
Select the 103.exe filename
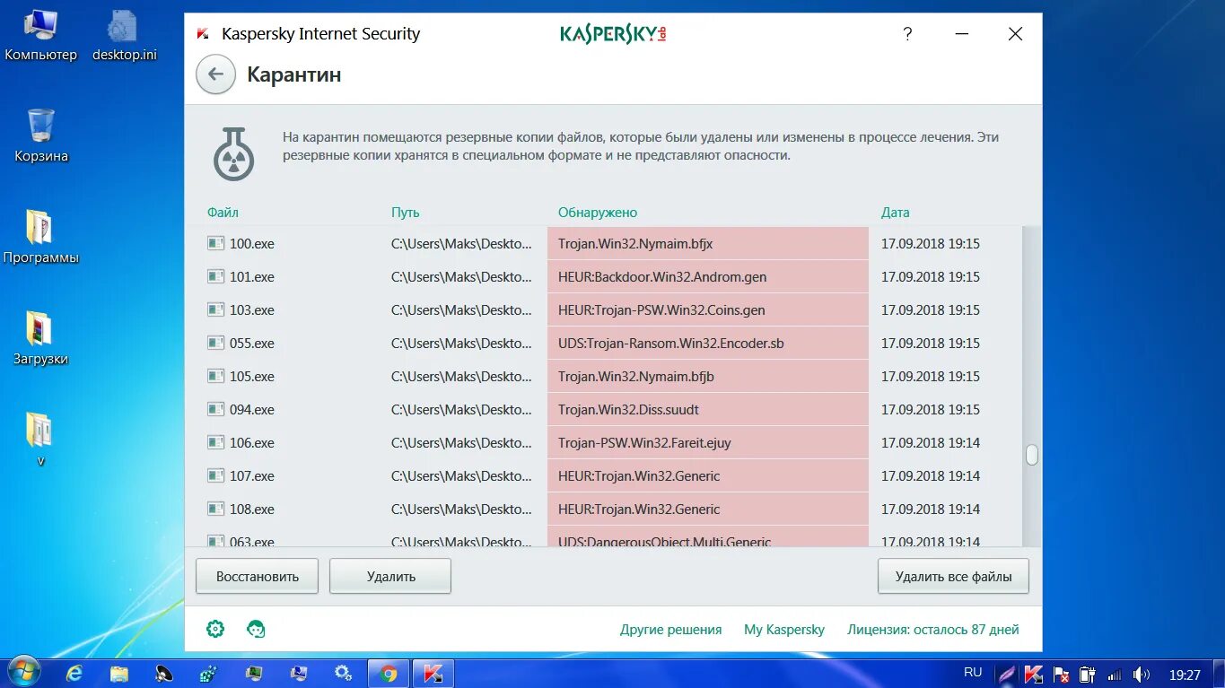tap(252, 309)
